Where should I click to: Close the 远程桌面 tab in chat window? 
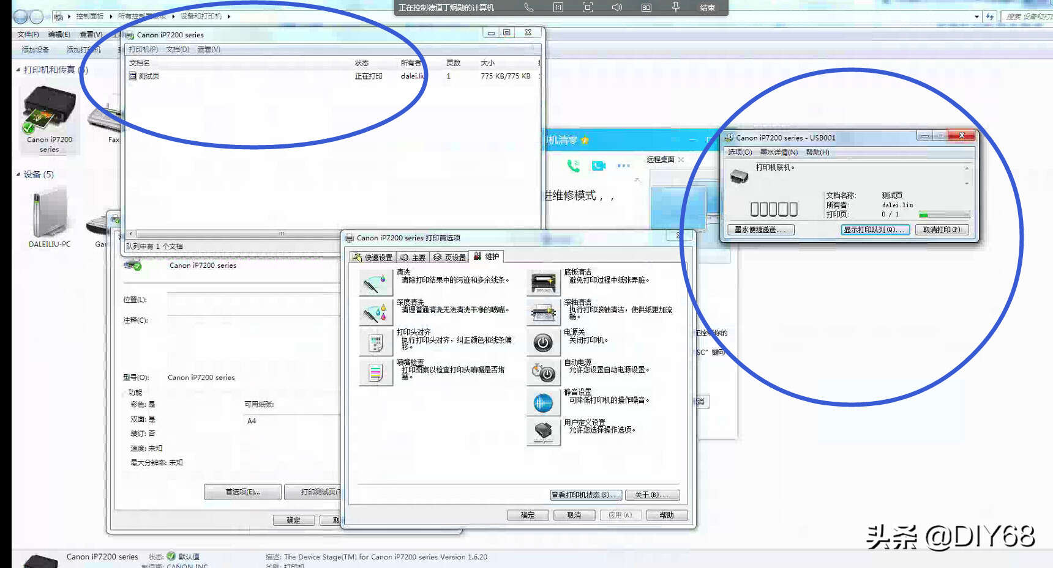pyautogui.click(x=681, y=160)
